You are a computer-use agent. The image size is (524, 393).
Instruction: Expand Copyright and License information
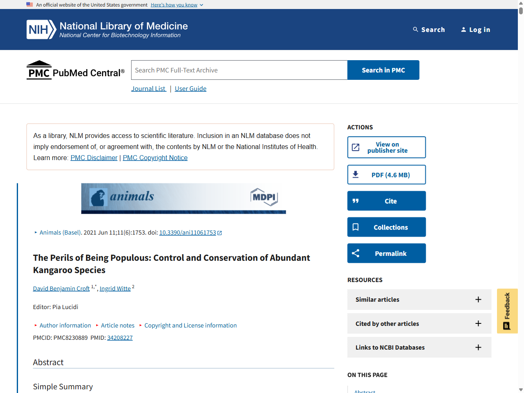click(x=190, y=325)
